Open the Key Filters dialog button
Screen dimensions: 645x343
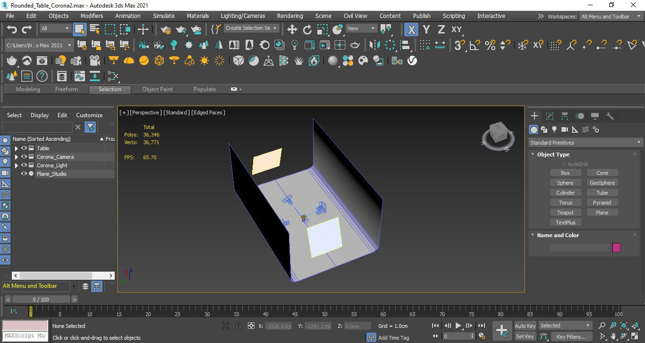click(x=571, y=336)
